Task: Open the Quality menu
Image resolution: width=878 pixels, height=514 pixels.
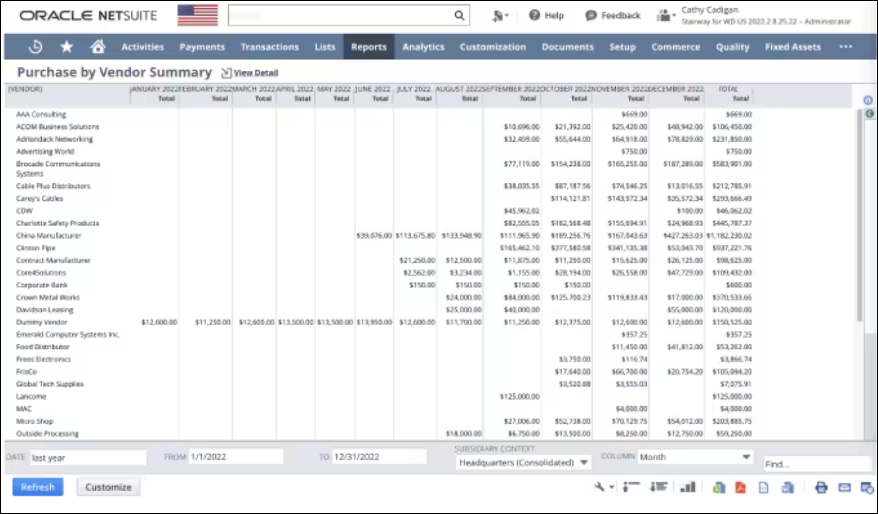Action: click(x=733, y=47)
